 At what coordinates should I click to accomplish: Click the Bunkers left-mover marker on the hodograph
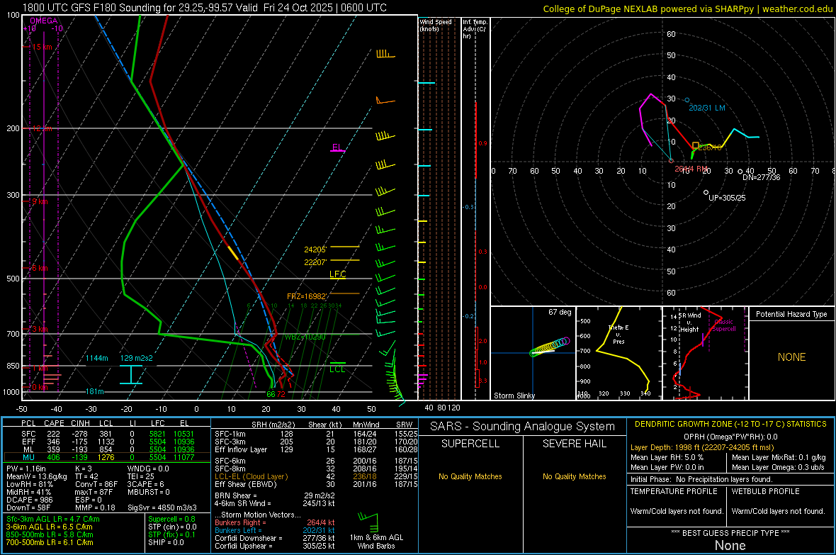(687, 101)
